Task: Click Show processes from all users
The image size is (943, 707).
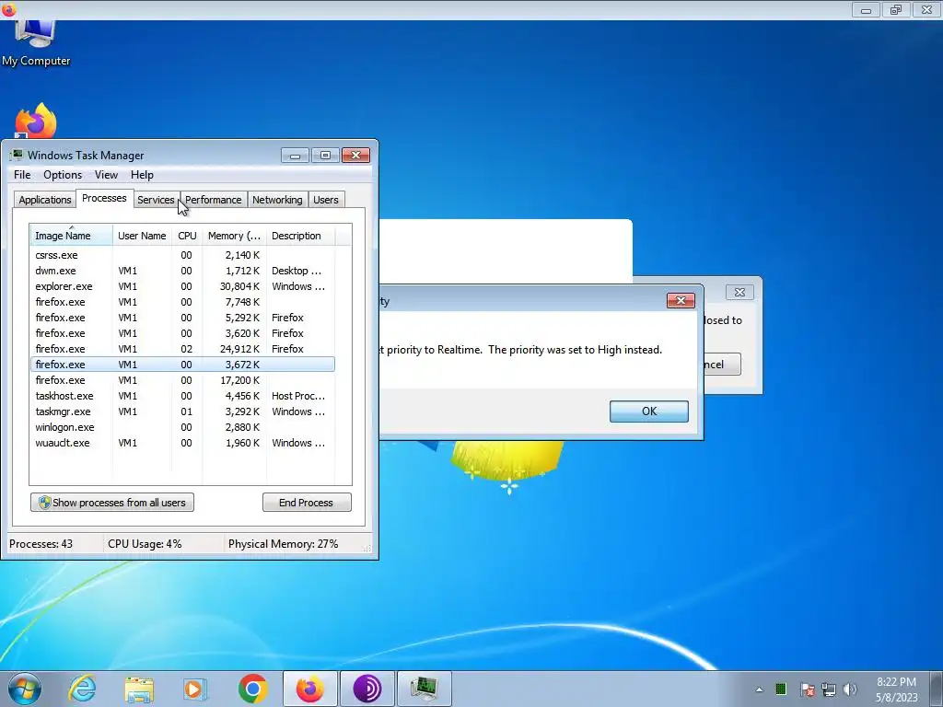Action: [x=112, y=503]
